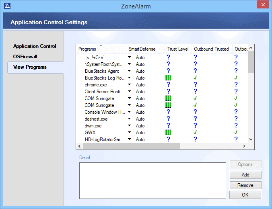Select the \SystemRoot\Syst... program name
Image resolution: width=272 pixels, height=209 pixels.
click(104, 64)
